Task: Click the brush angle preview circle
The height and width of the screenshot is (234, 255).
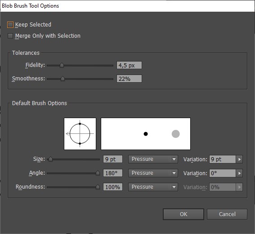Action: tap(80, 134)
